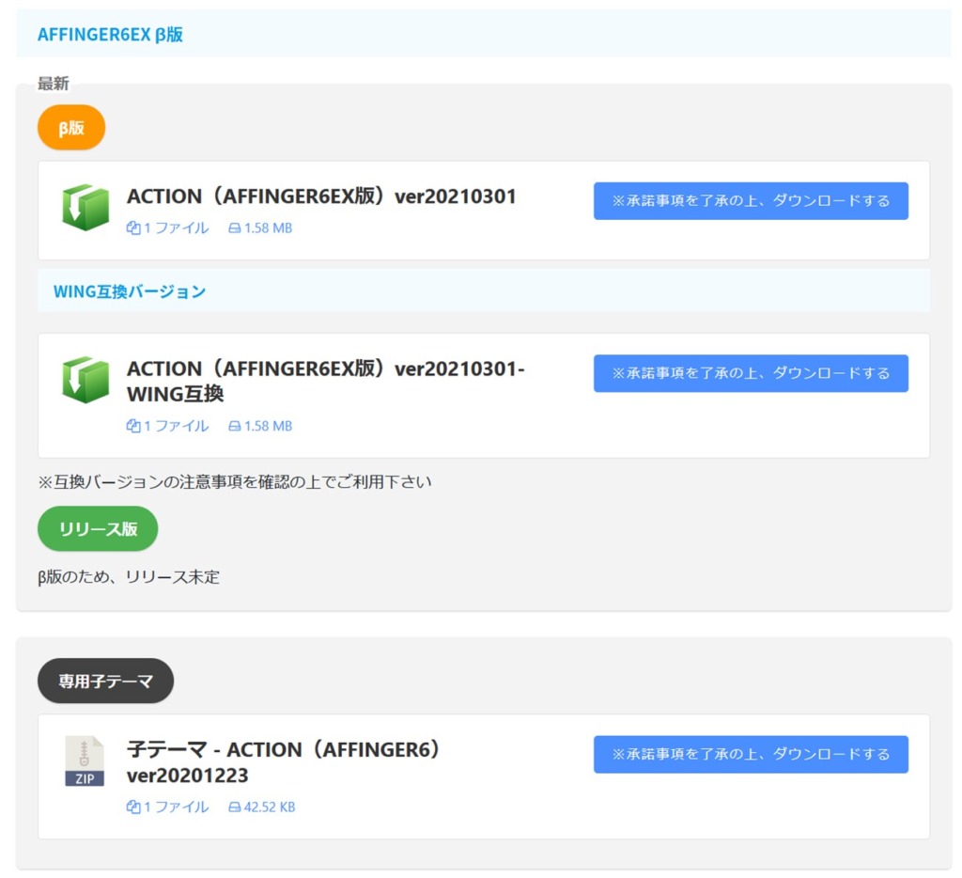Click the note ※互換バージョンの注意事項を確認の上でご利用下さい
The height and width of the screenshot is (878, 962).
click(x=235, y=482)
